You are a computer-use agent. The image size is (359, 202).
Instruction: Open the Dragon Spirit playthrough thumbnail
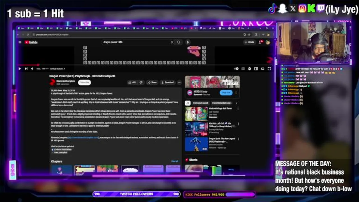196,144
